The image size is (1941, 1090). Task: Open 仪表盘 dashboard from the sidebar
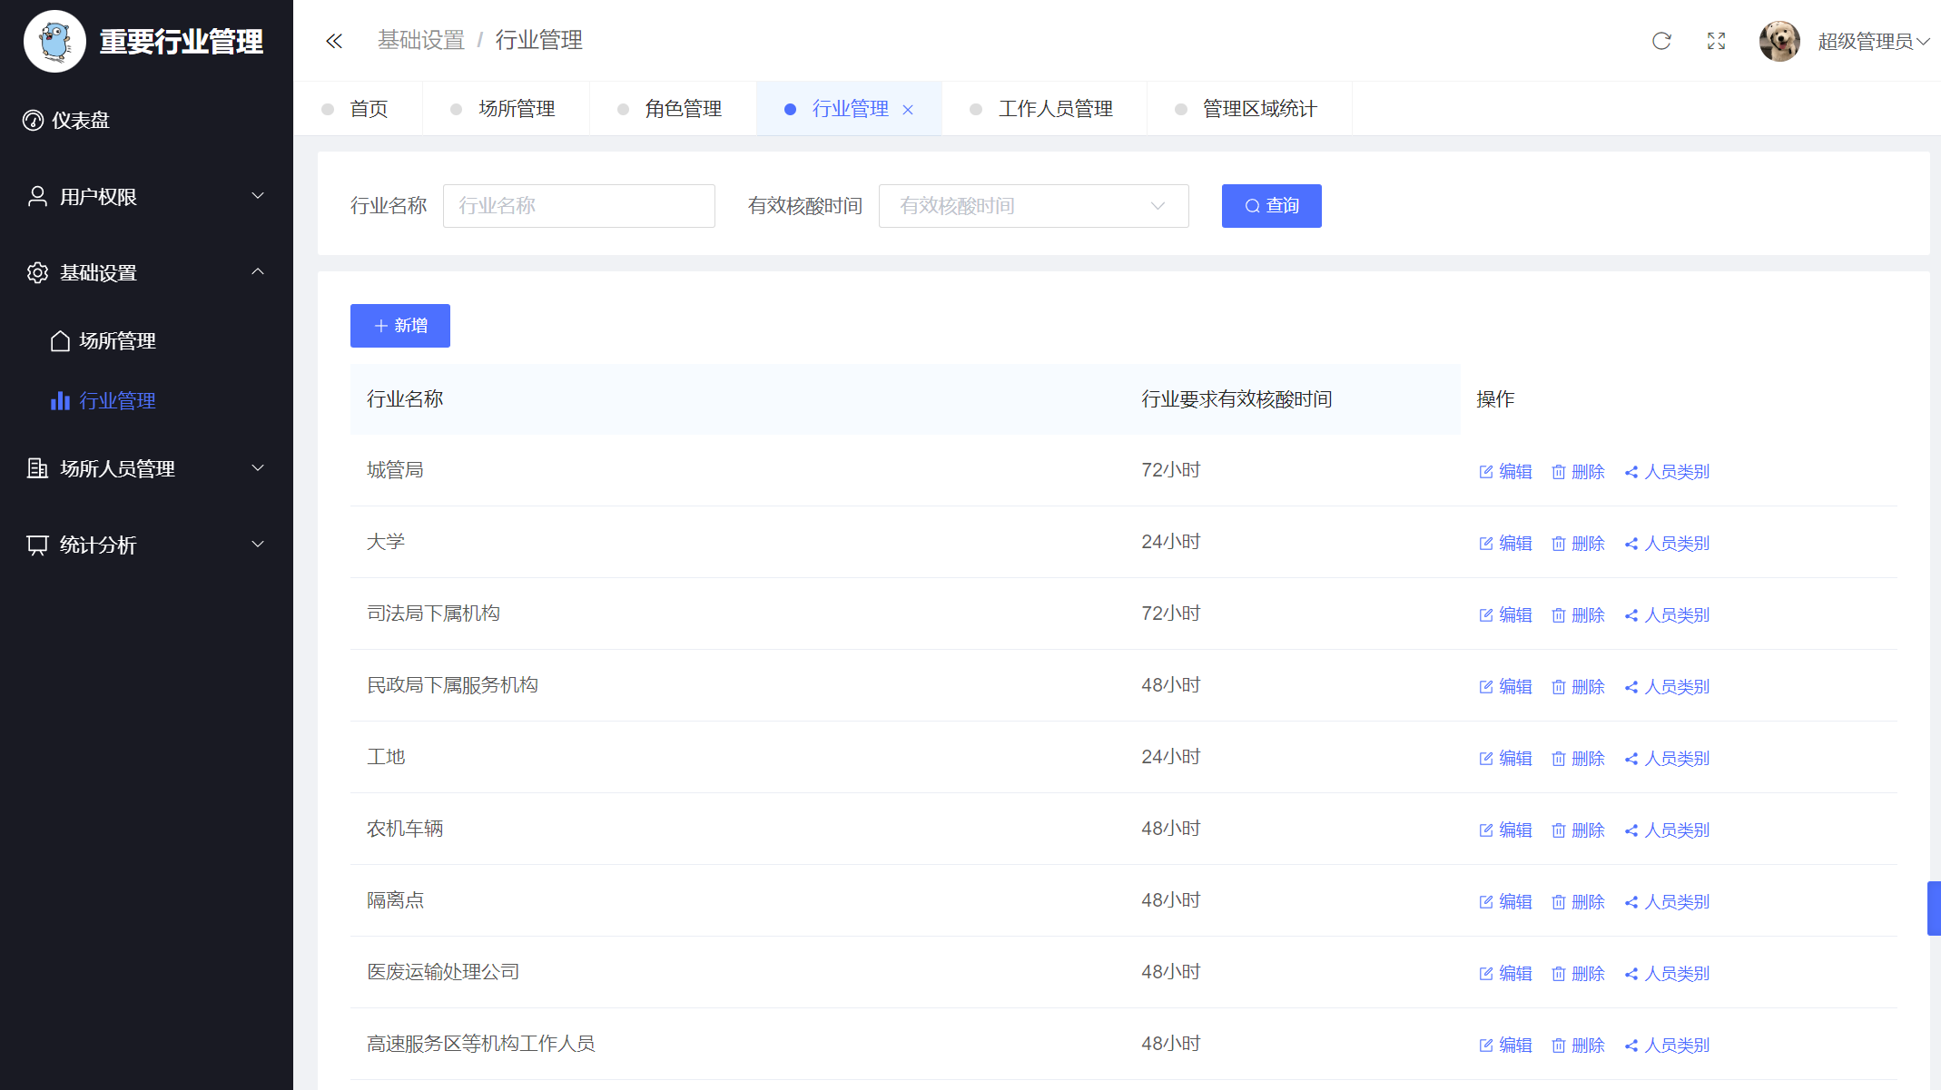pos(80,121)
